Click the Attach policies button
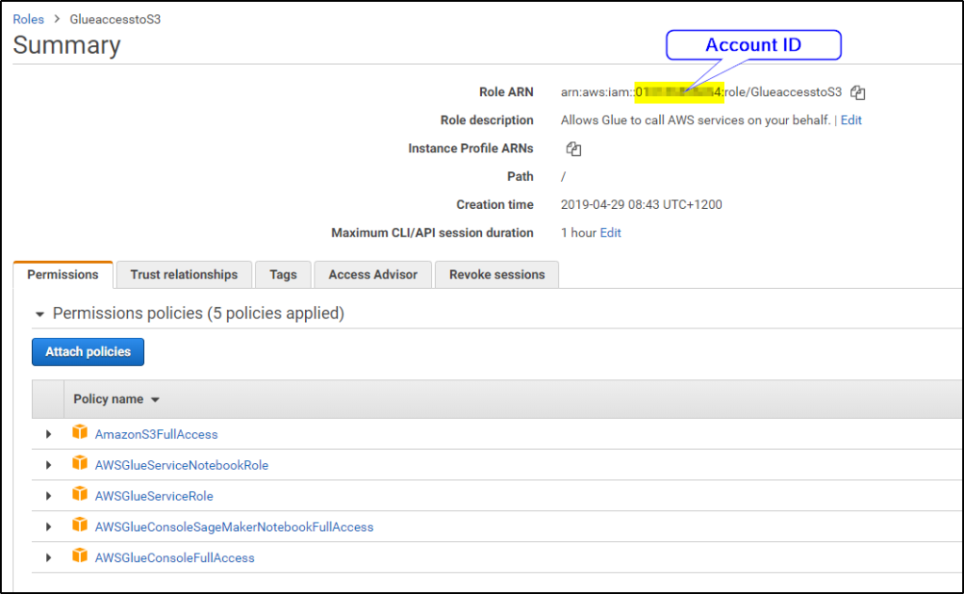Screen dimensions: 964x594 click(88, 352)
